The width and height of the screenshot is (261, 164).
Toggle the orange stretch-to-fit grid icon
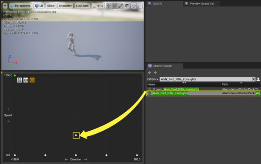pos(32,80)
